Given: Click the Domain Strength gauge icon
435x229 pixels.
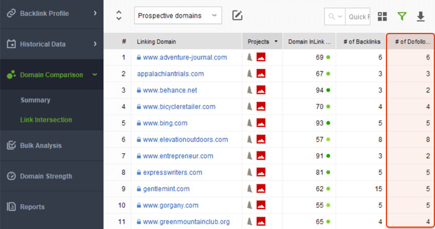Looking at the screenshot, I should (11, 176).
